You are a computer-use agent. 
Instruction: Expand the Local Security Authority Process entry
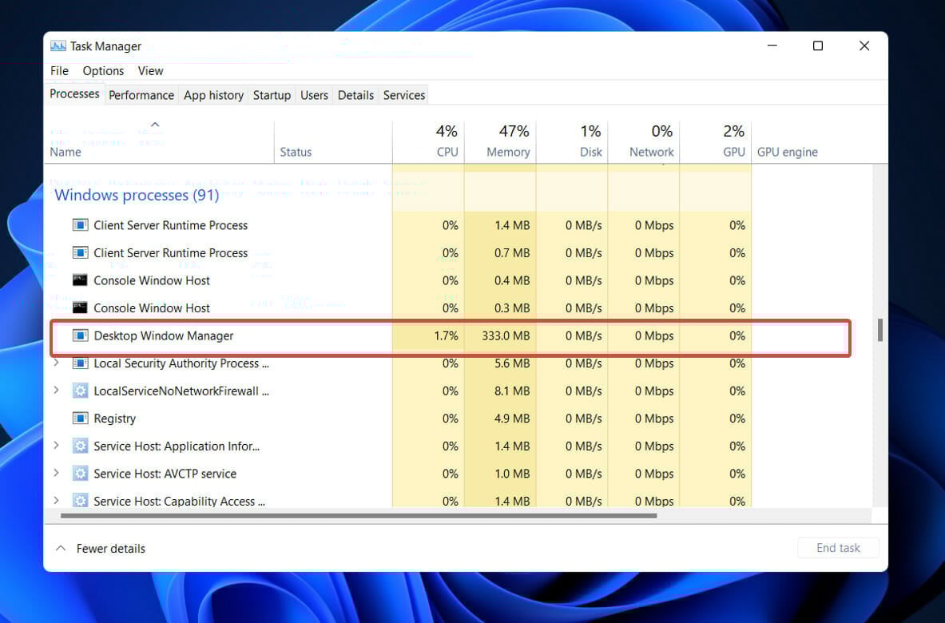pos(56,363)
